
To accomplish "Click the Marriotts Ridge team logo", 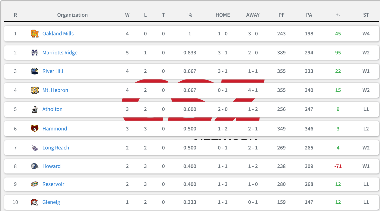I will 35,53.
